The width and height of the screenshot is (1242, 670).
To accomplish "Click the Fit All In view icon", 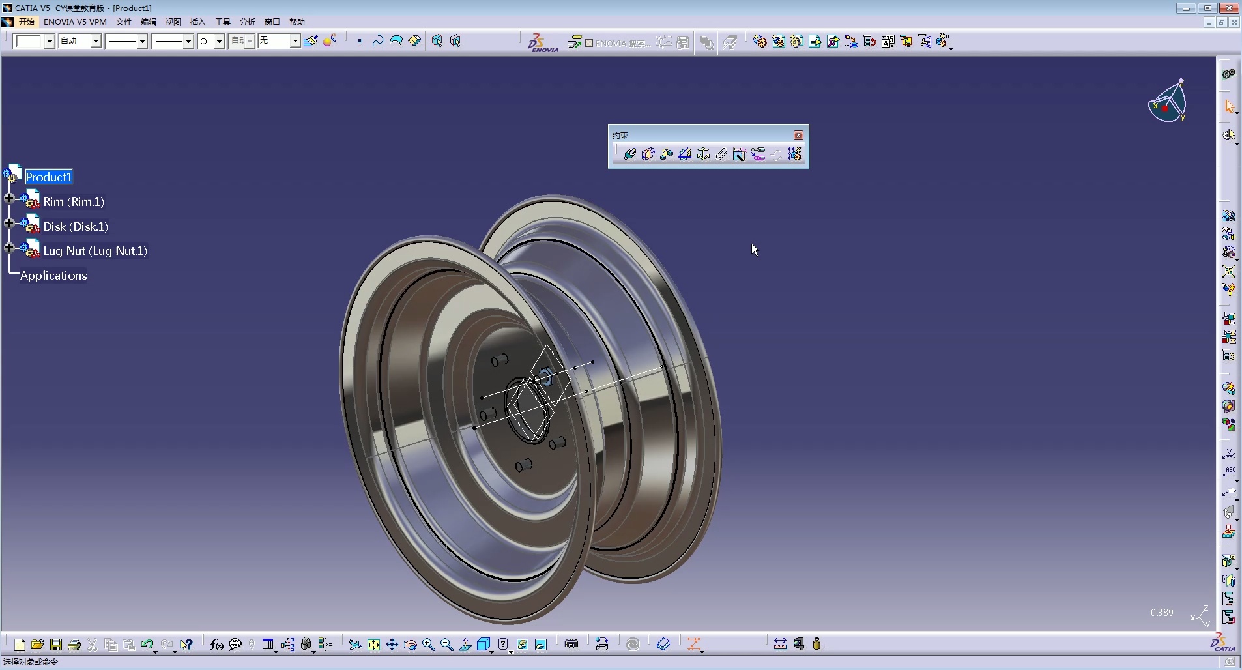I will 373,645.
